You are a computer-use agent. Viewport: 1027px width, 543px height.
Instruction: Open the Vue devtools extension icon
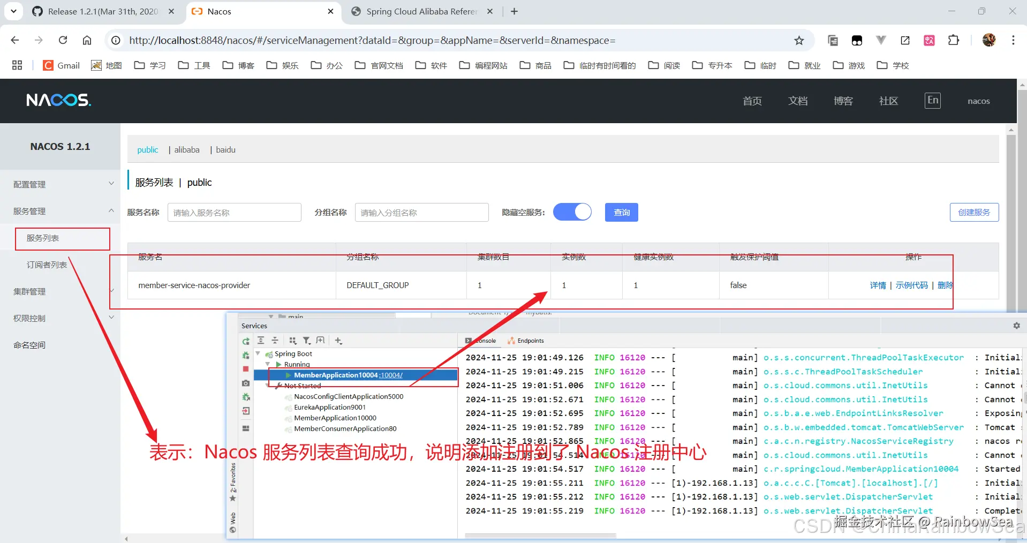point(881,40)
